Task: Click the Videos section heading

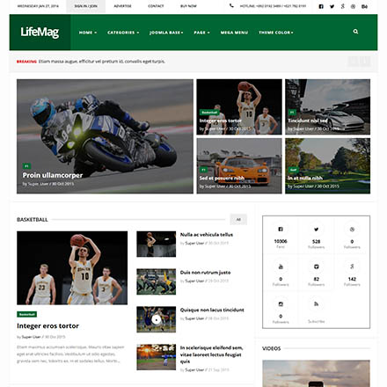Action: (x=272, y=348)
